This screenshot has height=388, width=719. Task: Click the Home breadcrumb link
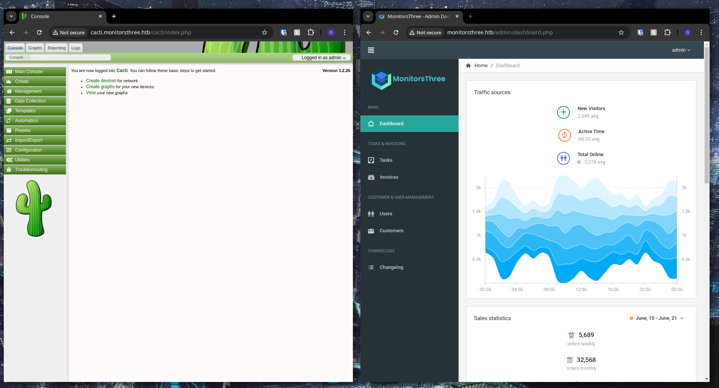click(481, 66)
